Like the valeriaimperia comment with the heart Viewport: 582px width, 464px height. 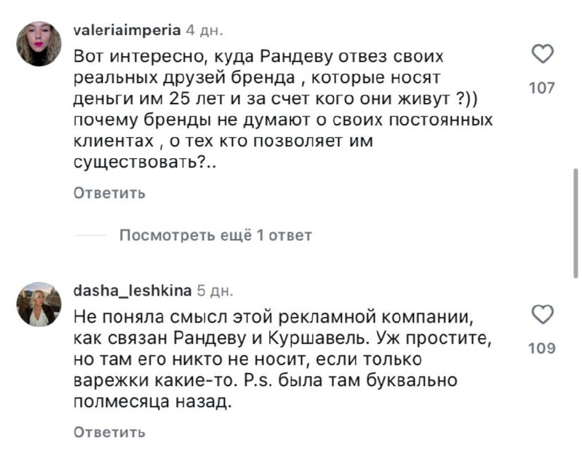[x=541, y=55]
